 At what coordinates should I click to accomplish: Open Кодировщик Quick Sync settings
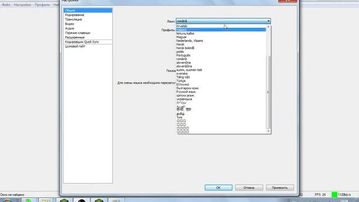tap(88, 42)
